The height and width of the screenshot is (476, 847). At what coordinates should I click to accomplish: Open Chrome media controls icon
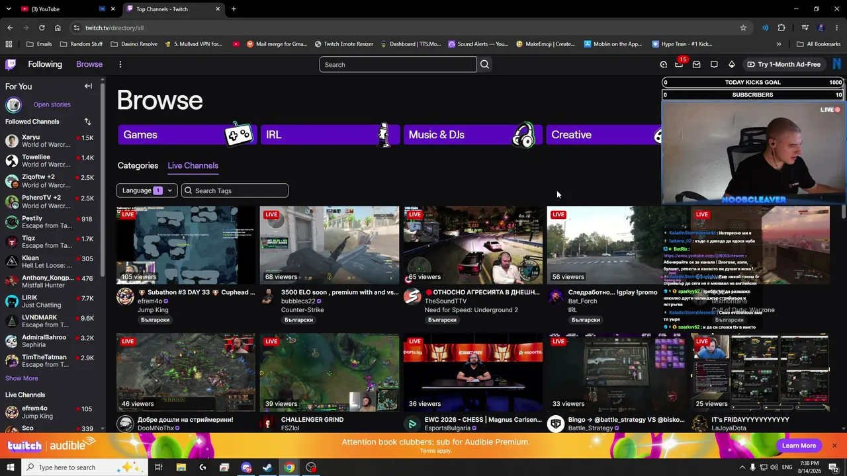805,28
